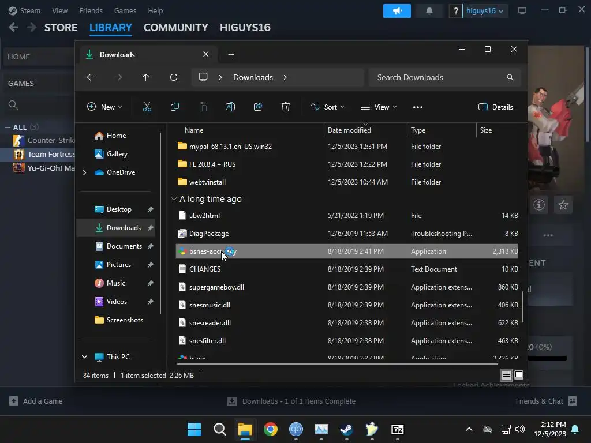Click HOME button in Steam library
The width and height of the screenshot is (591, 443).
pyautogui.click(x=39, y=57)
